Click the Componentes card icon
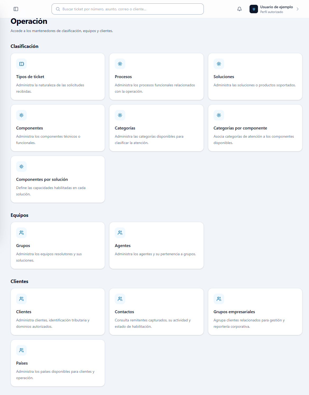Screen dimensions: 309x395 point(21,115)
